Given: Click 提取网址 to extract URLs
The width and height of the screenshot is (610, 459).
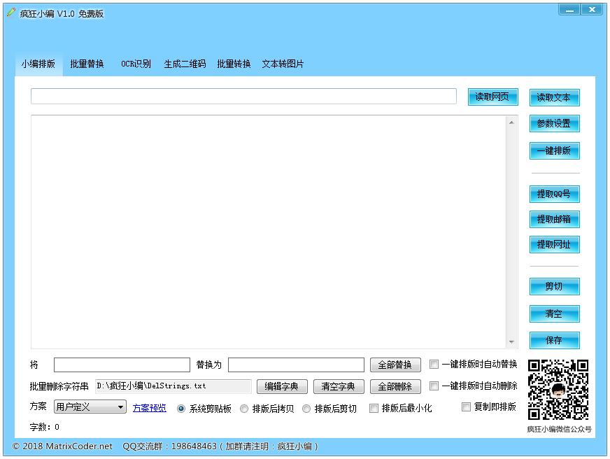Looking at the screenshot, I should tap(554, 246).
